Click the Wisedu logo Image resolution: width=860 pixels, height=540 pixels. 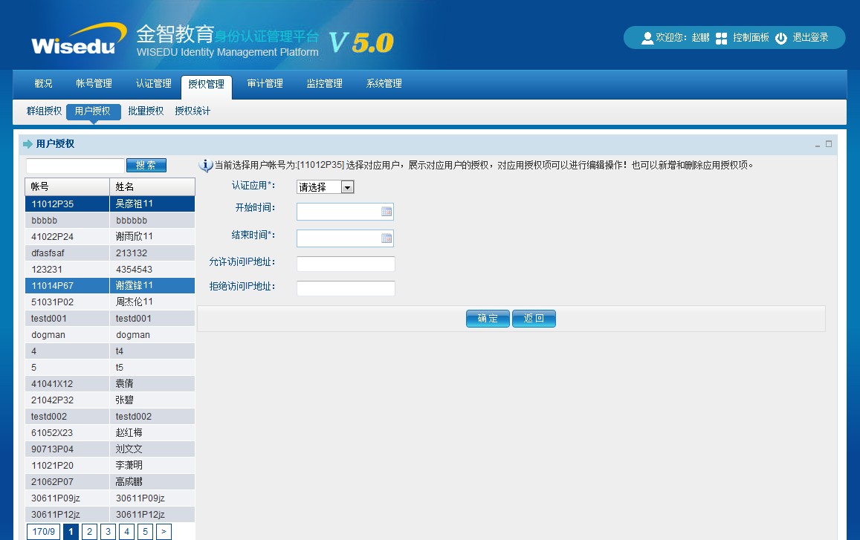coord(74,40)
